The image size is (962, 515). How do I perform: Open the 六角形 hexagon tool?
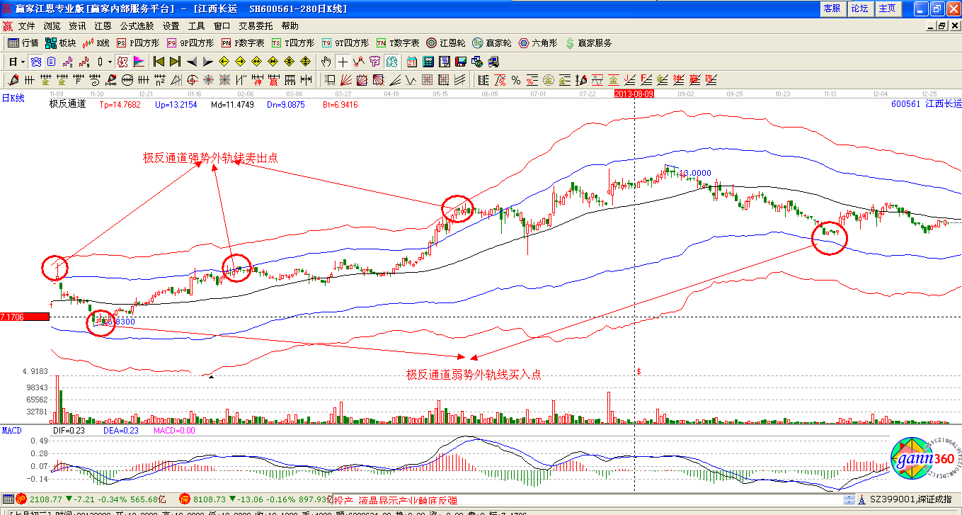pos(537,43)
